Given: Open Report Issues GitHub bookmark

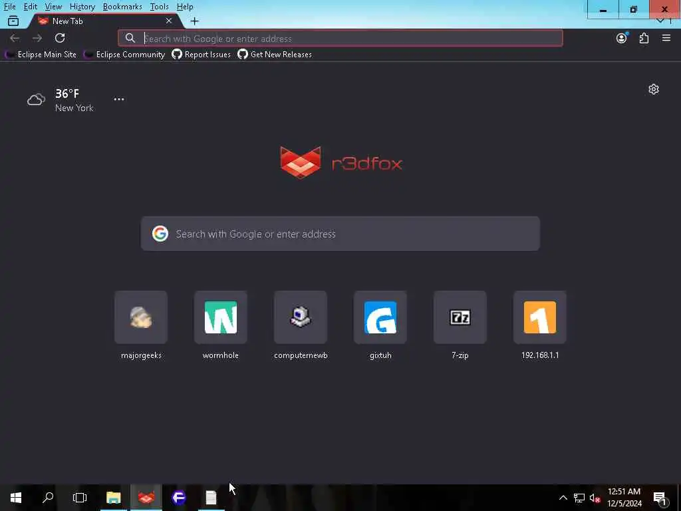Looking at the screenshot, I should tap(201, 55).
